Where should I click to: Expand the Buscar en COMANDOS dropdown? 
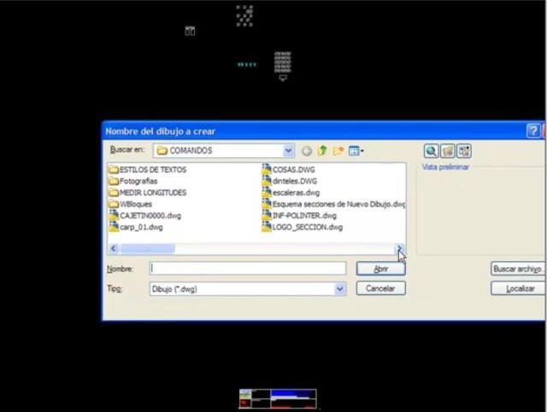pyautogui.click(x=288, y=151)
